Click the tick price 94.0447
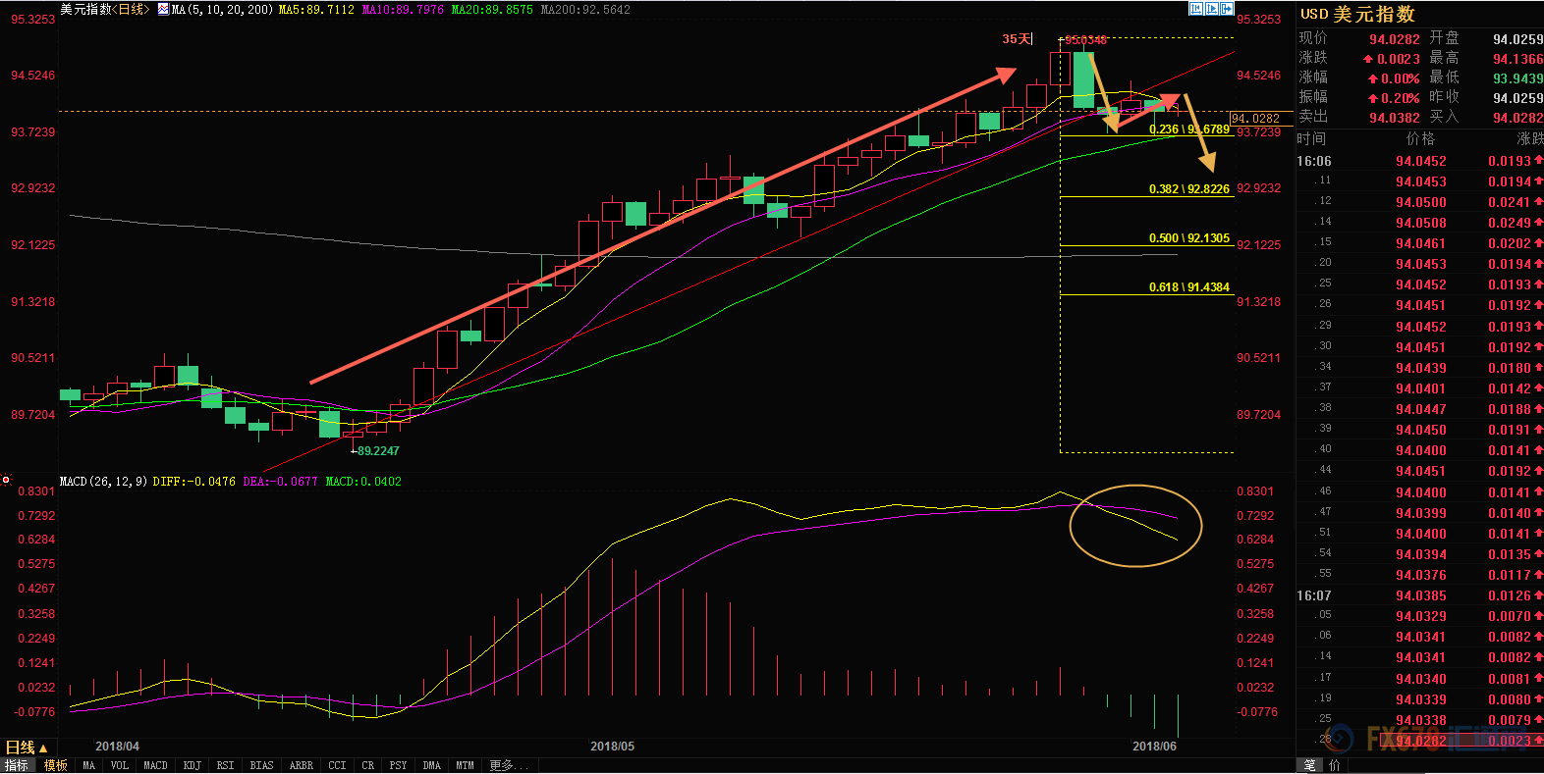The image size is (1544, 774). [1421, 409]
